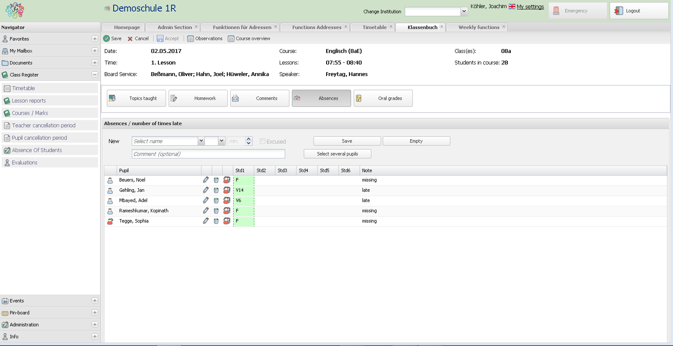673x346 pixels.
Task: Collapse the Class Register navigator section
Action: point(95,75)
